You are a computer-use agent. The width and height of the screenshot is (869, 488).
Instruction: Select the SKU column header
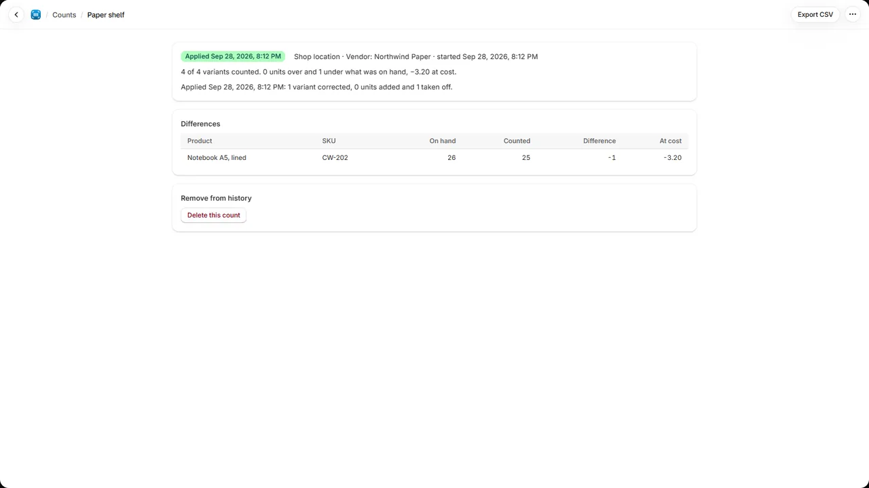pos(329,141)
